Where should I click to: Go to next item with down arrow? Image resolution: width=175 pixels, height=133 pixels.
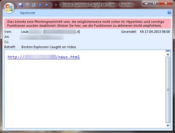[47, 5]
